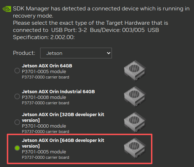This screenshot has width=194, height=167.
Task: Select the 32GB developer kit version radio button
Action: (x=17, y=122)
